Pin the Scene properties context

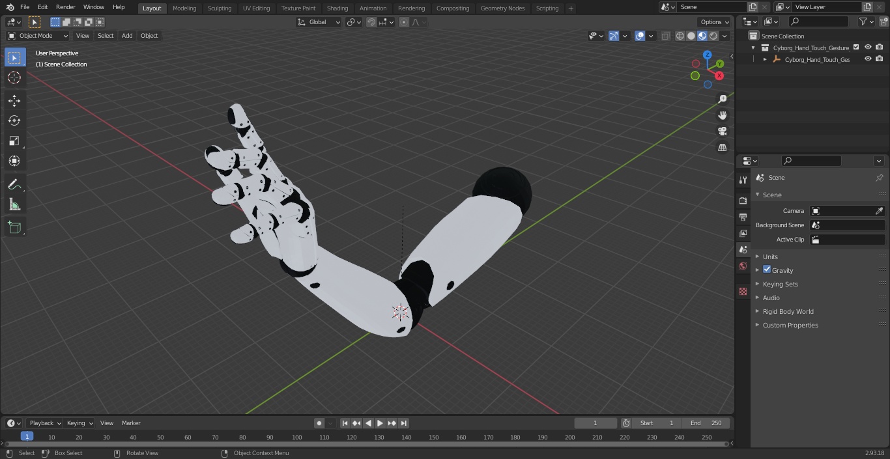click(x=879, y=178)
